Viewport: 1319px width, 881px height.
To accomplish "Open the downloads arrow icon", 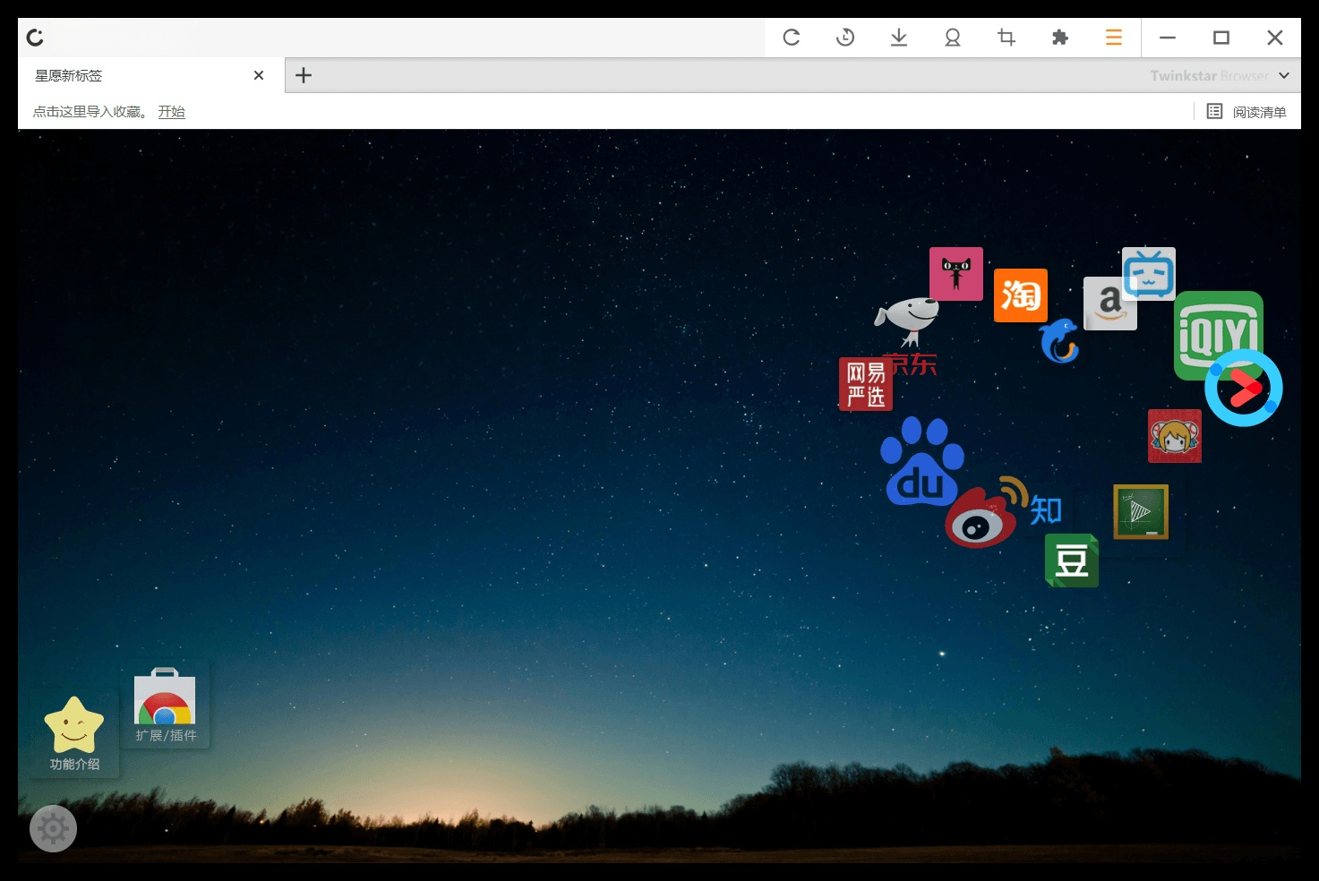I will [899, 38].
